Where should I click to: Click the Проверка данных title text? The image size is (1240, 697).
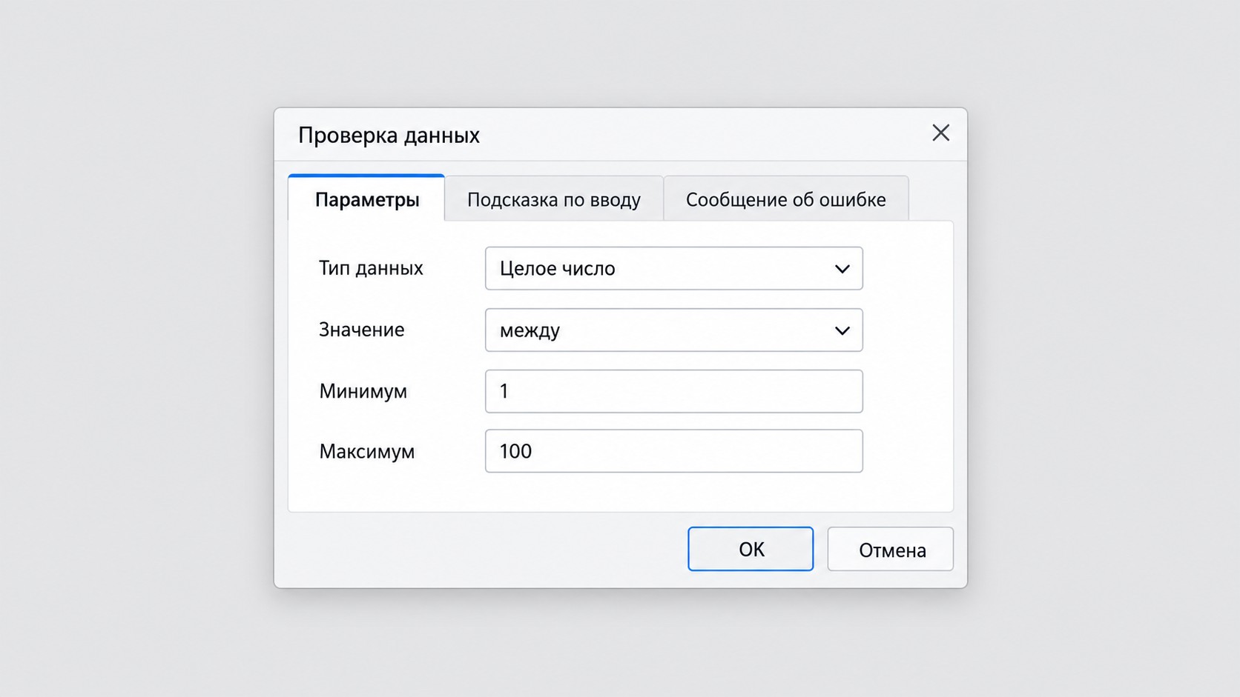(x=389, y=135)
